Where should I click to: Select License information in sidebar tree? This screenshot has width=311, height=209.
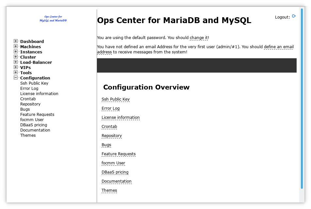point(39,93)
